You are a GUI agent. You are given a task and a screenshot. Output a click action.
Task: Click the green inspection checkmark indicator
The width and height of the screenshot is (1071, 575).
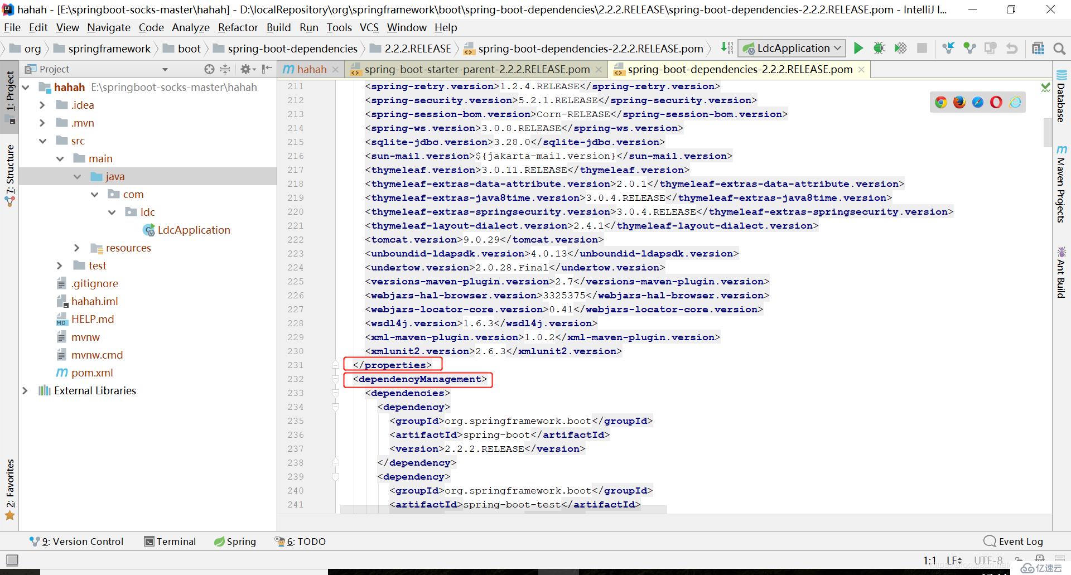(x=1045, y=87)
